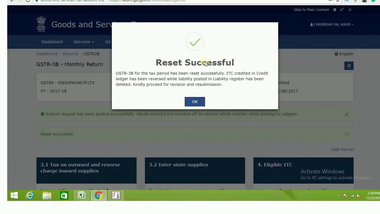380x214 pixels.
Task: Switch to Excel from the taskbar
Action: (x=81, y=195)
